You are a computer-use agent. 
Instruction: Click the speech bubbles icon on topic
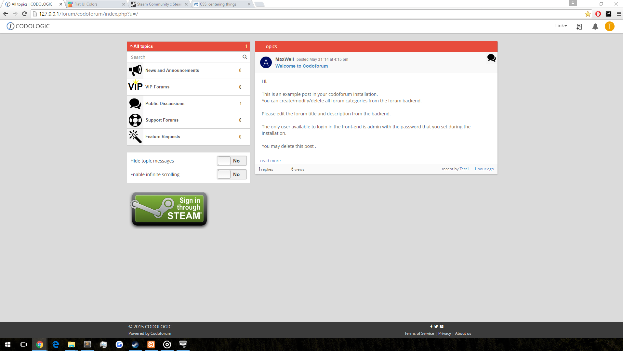click(x=491, y=58)
